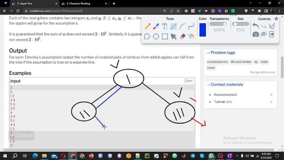The height and width of the screenshot is (160, 284).
Task: Clear all drawings with broom icon
Action: pyautogui.click(x=272, y=26)
